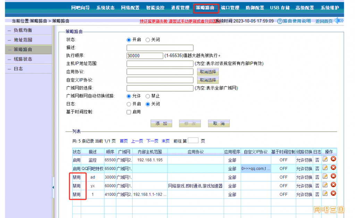355x218 pixels.
Task: Click edit icon for ad rule
Action: click(325, 176)
